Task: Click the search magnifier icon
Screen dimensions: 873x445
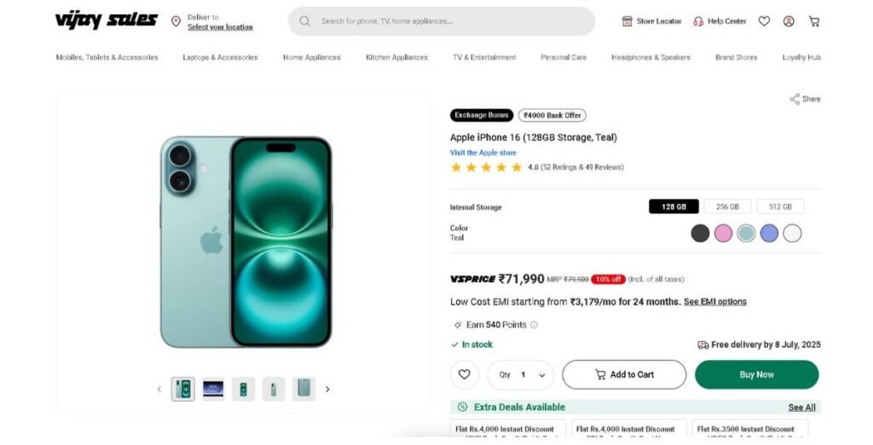Action: (x=304, y=21)
